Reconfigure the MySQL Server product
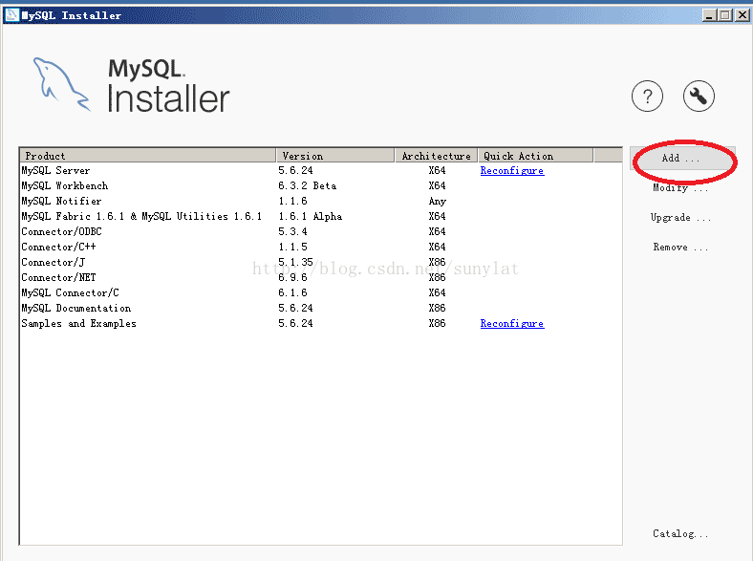753x561 pixels. [512, 170]
